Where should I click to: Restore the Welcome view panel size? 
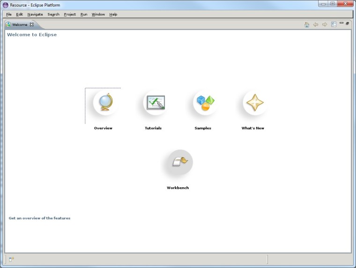click(x=348, y=23)
